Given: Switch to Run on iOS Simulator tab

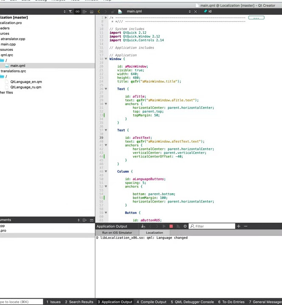Looking at the screenshot, I should (117, 233).
